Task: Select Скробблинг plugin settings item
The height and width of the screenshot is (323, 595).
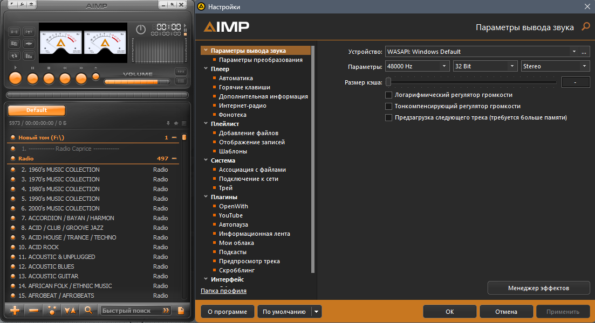Action: (237, 270)
